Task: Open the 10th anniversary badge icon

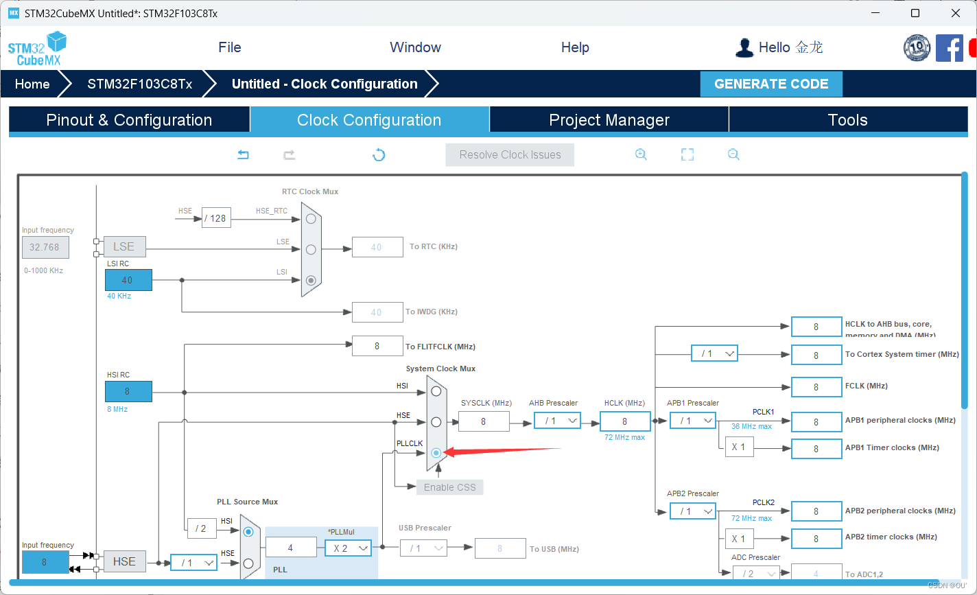Action: point(917,48)
